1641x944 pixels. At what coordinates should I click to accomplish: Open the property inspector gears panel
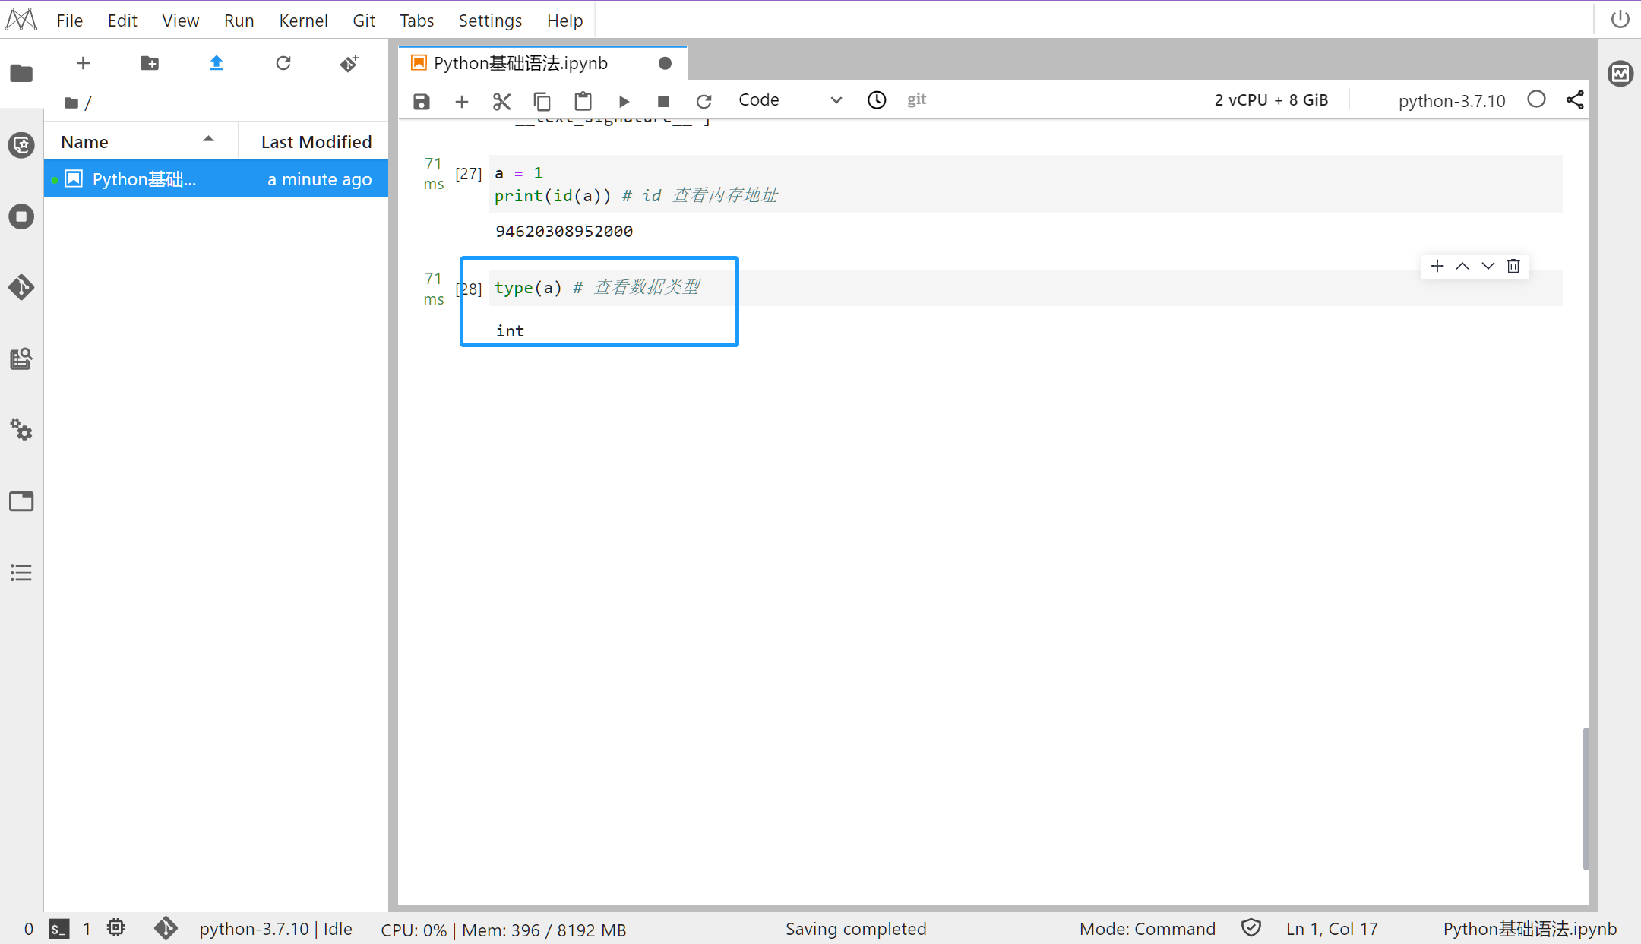pyautogui.click(x=21, y=430)
